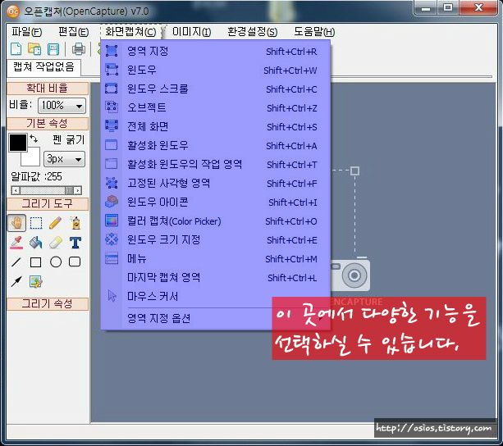Collapse the 기본 속성 panel header

48,123
